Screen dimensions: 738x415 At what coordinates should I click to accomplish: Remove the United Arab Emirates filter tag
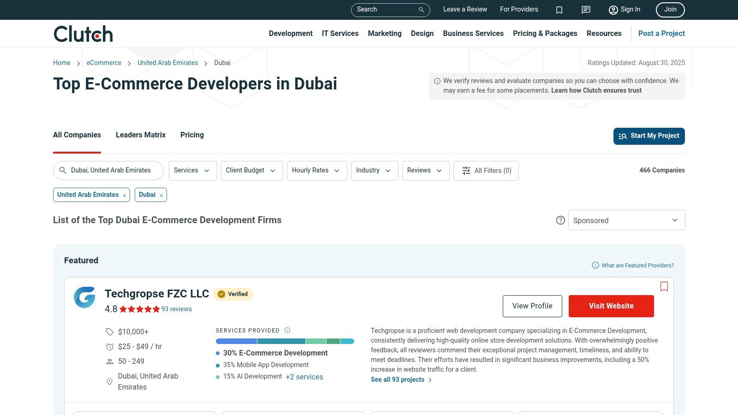point(125,195)
